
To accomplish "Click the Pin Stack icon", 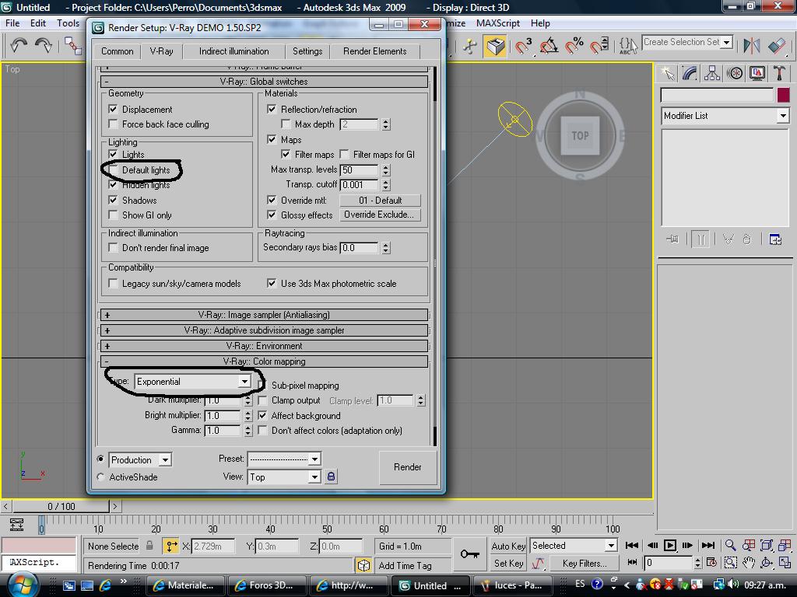I will point(672,239).
